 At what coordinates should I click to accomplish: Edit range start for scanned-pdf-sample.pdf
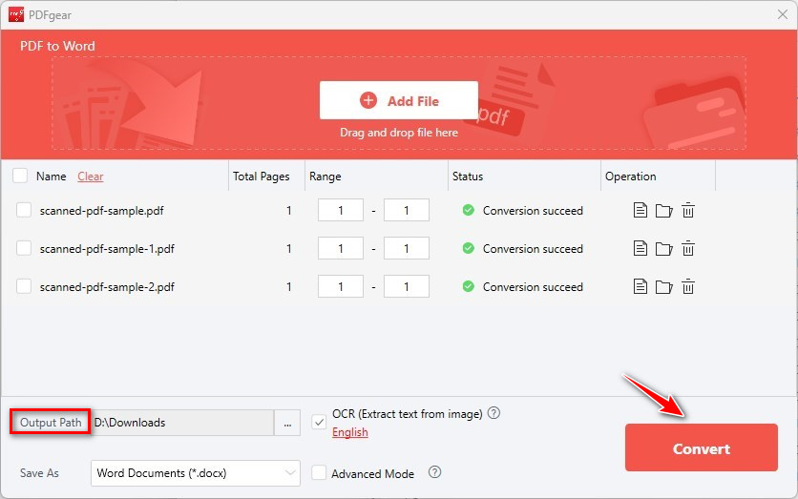(341, 210)
